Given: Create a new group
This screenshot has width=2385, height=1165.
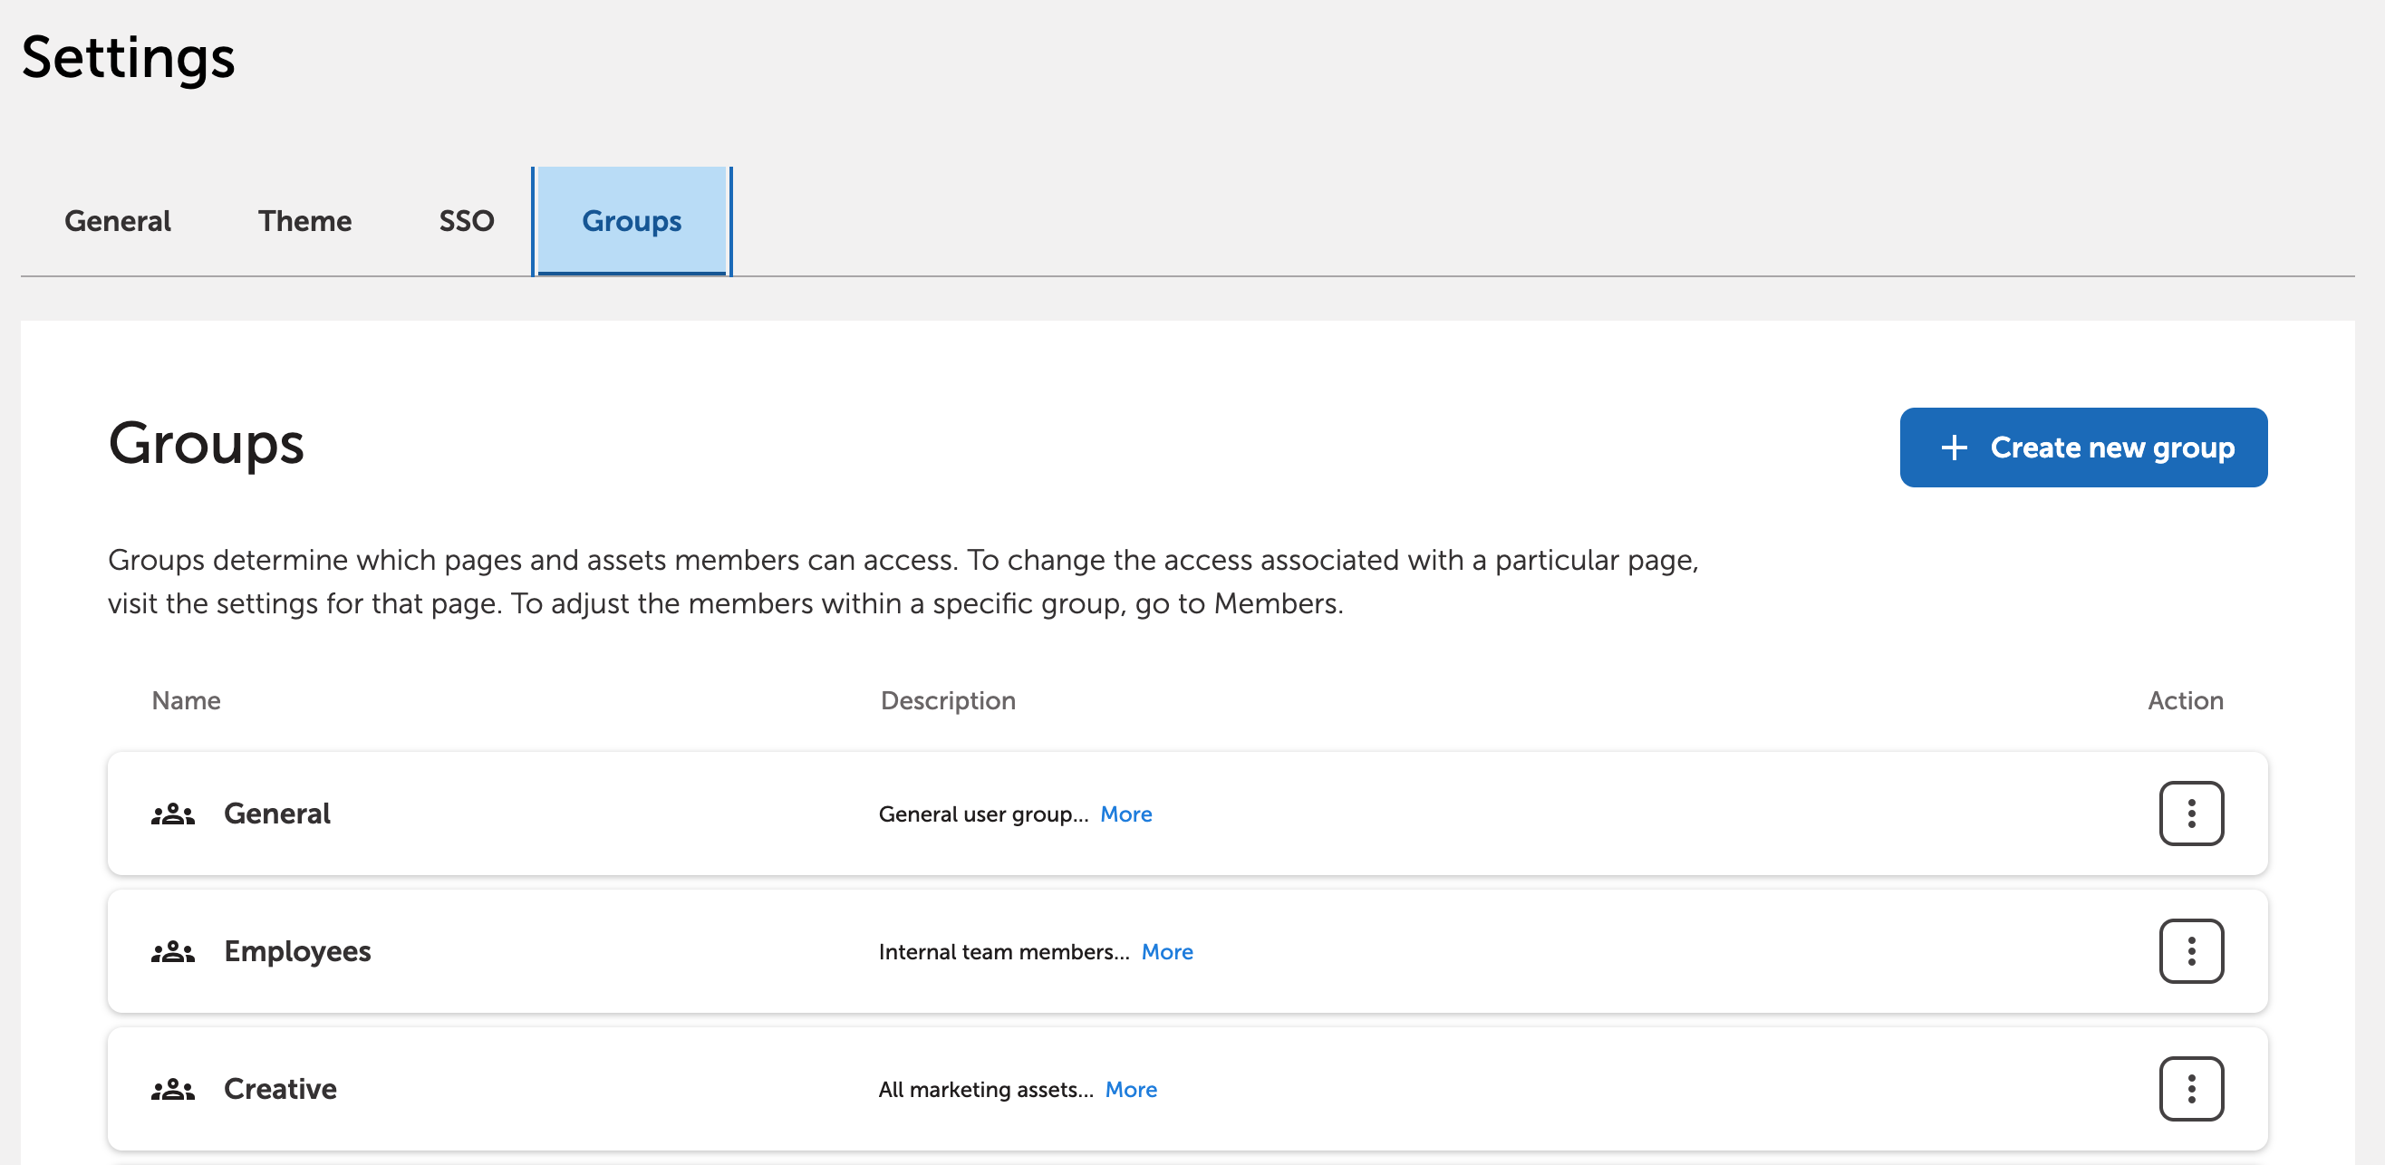Looking at the screenshot, I should coord(2083,448).
